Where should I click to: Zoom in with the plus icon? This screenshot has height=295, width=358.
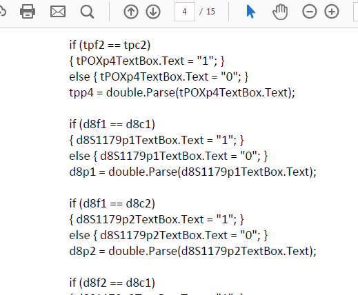coord(332,12)
